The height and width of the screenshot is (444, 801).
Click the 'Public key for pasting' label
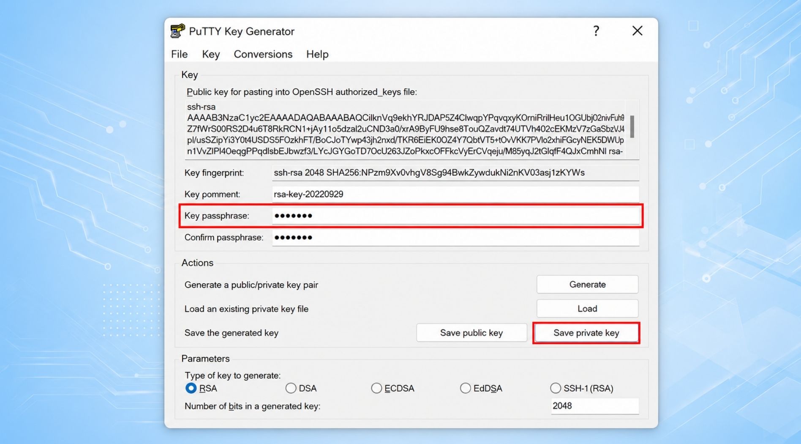click(x=302, y=92)
